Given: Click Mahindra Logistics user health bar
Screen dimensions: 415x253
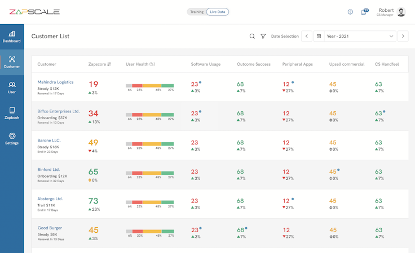Looking at the screenshot, I should point(150,85).
